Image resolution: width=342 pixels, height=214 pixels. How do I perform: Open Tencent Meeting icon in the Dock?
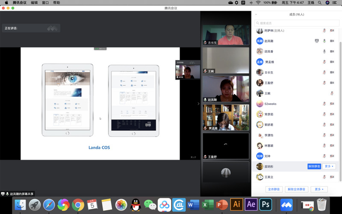tap(286, 204)
